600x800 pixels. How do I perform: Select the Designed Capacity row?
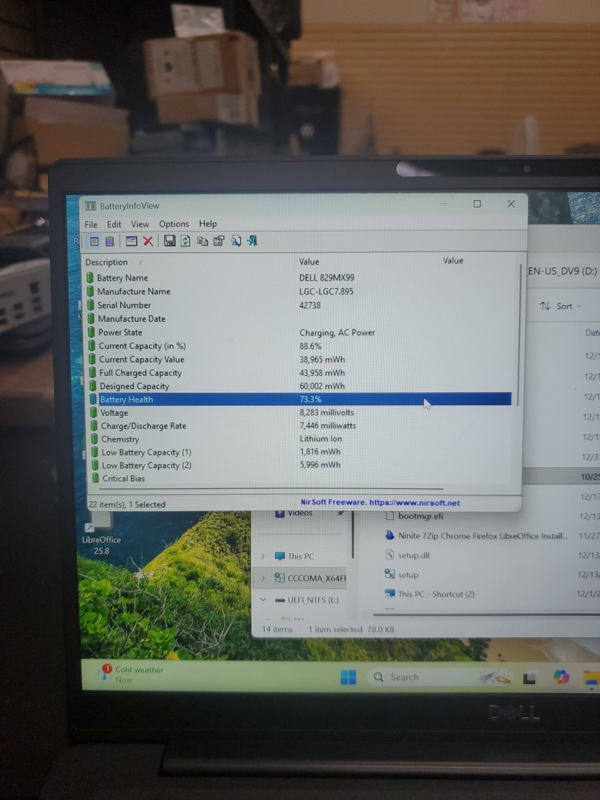(x=300, y=386)
